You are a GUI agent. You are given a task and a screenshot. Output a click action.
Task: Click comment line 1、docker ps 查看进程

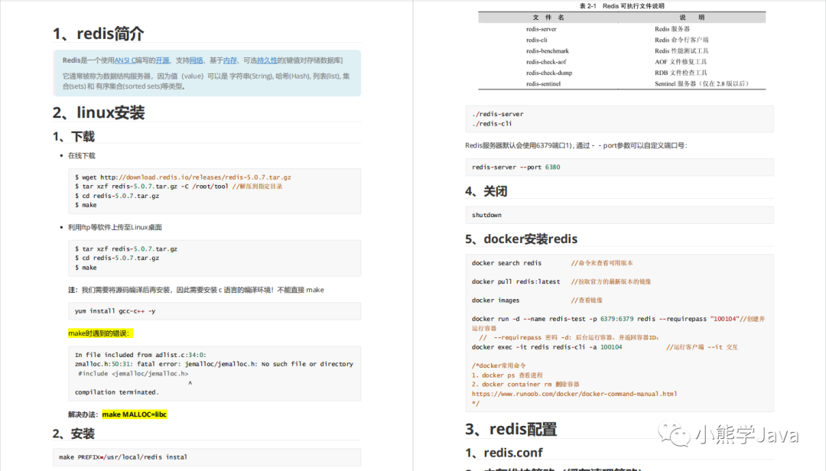[507, 375]
